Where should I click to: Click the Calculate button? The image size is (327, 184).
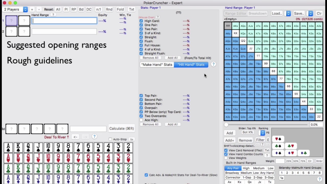(x=122, y=129)
